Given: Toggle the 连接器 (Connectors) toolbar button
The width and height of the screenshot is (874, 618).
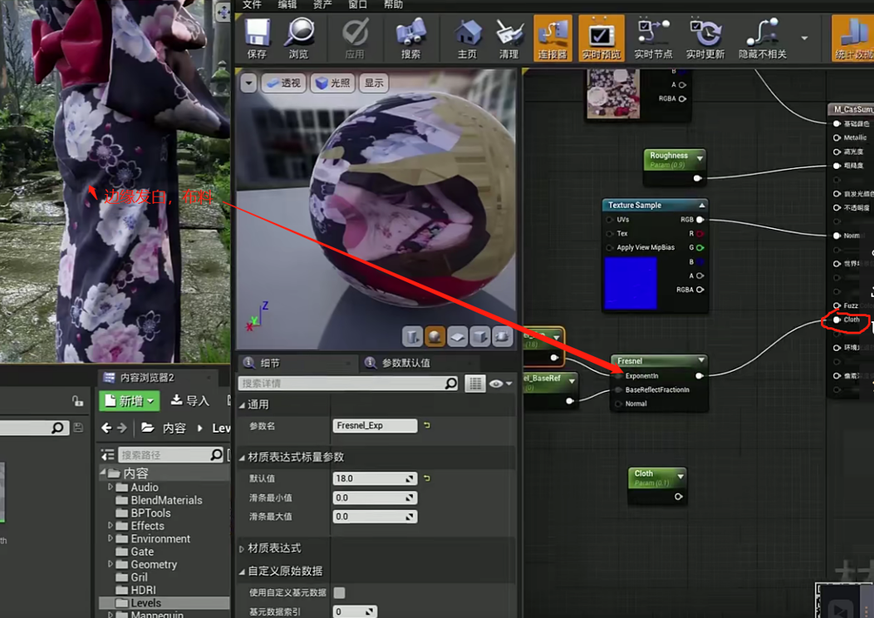Looking at the screenshot, I should [552, 38].
